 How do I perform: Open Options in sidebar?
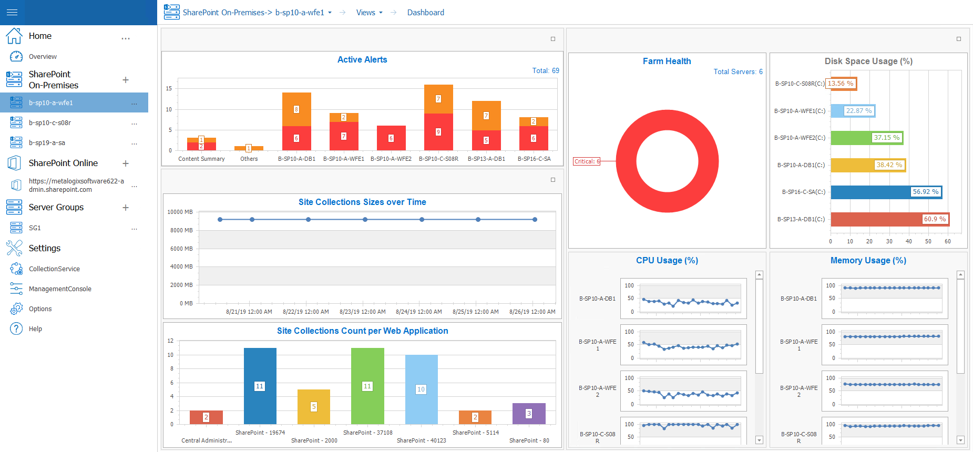tap(40, 309)
